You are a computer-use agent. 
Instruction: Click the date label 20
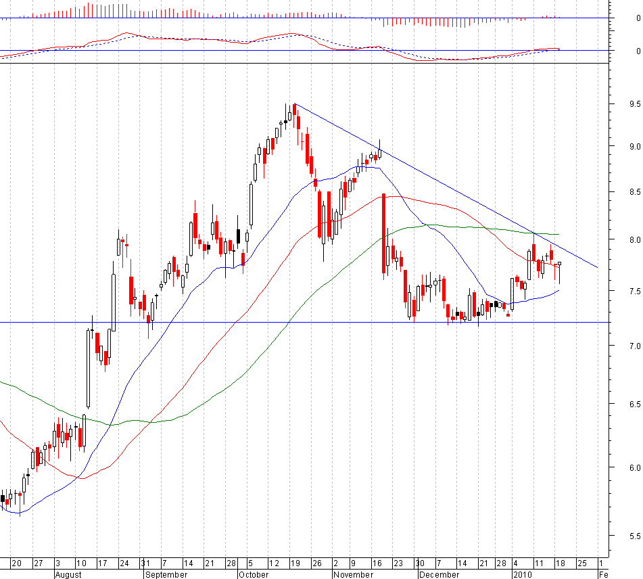[x=16, y=563]
